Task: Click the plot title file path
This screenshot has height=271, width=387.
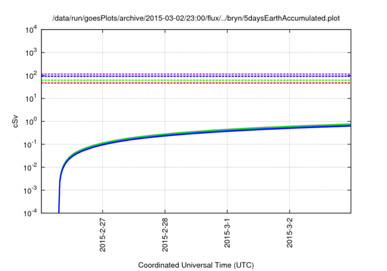Action: [x=196, y=18]
